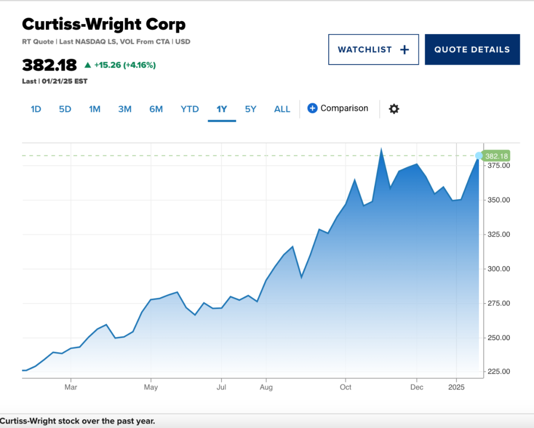The width and height of the screenshot is (534, 428).
Task: Select the 1D time range
Action: tap(36, 109)
